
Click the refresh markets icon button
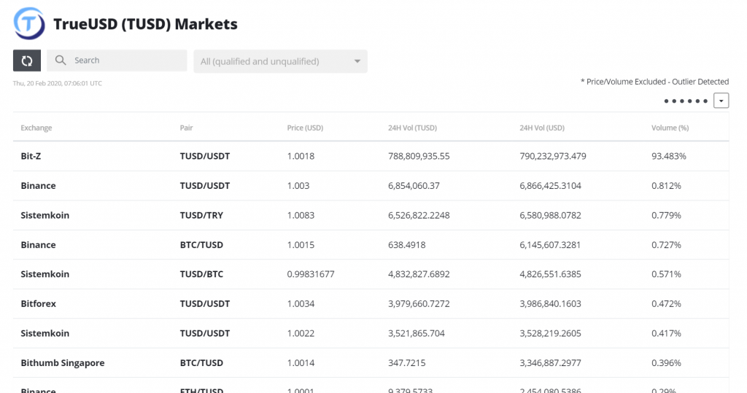point(27,61)
